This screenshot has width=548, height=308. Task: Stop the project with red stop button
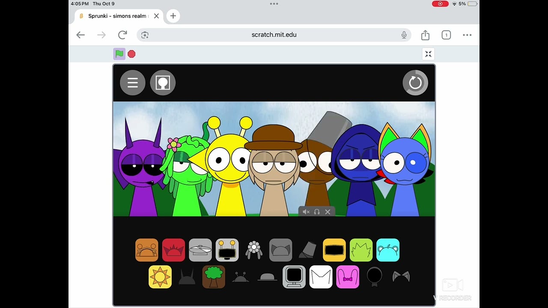131,54
